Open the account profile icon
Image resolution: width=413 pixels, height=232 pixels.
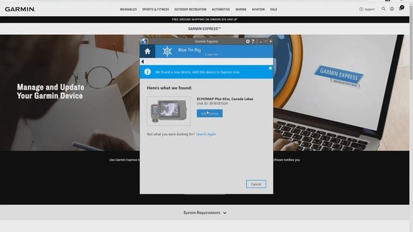[x=392, y=8]
